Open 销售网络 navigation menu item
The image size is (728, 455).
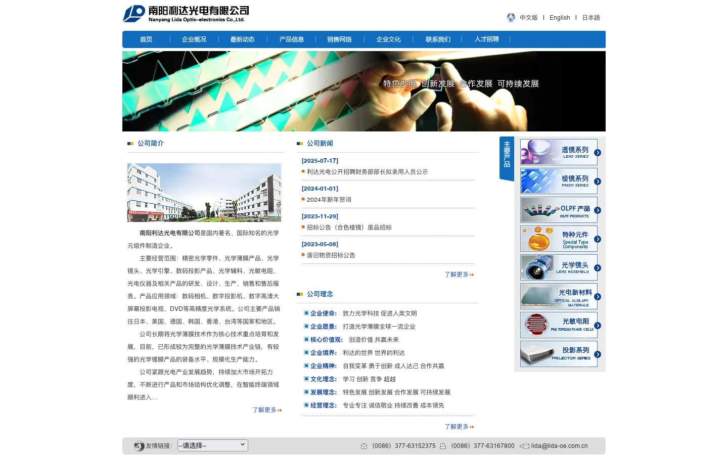(x=339, y=39)
